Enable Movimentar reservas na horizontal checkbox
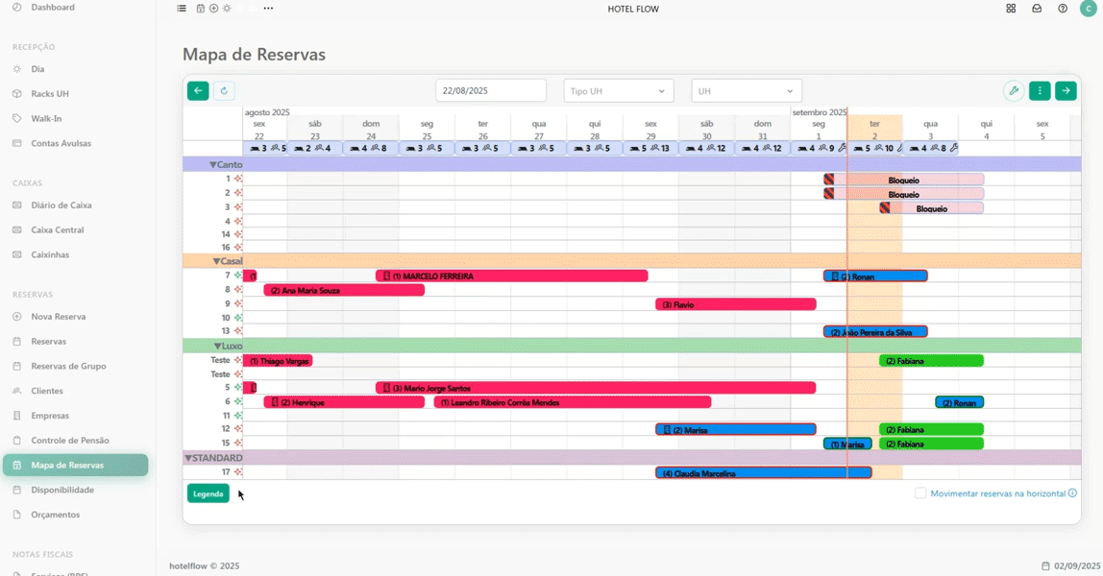The height and width of the screenshot is (576, 1103). coord(920,493)
